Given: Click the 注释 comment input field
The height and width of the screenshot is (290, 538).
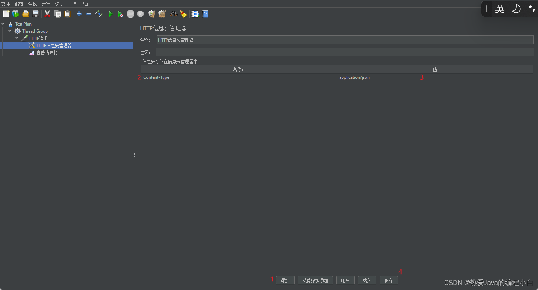Looking at the screenshot, I should pos(344,53).
